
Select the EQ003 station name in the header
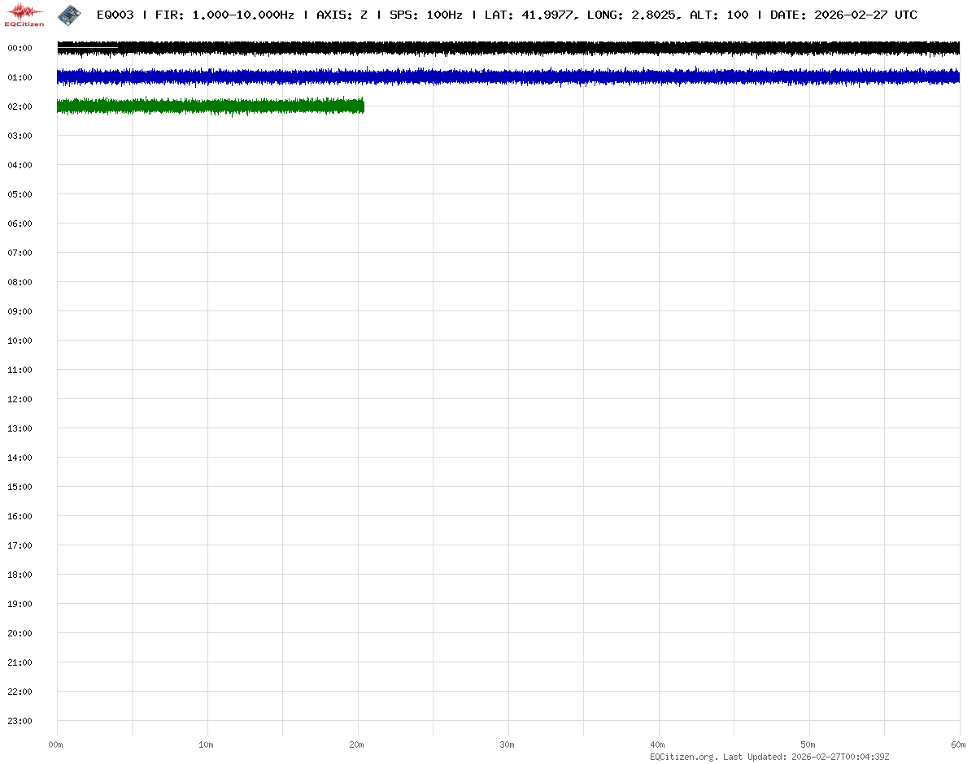click(115, 15)
